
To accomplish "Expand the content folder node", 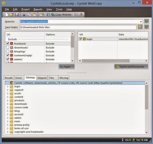I will coord(8,97).
